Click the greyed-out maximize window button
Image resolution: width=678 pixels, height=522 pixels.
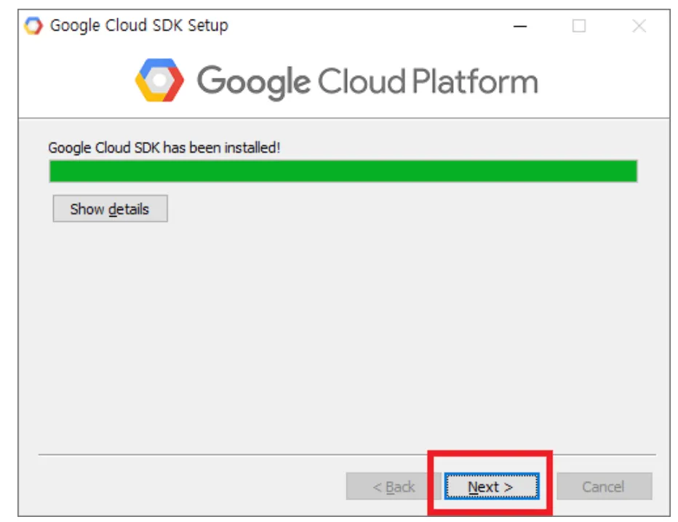579,26
